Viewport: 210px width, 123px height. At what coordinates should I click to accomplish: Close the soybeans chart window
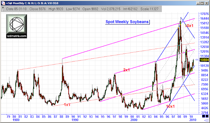pyautogui.click(x=206, y=3)
